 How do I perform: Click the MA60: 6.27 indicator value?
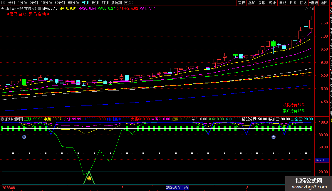click(x=106, y=9)
